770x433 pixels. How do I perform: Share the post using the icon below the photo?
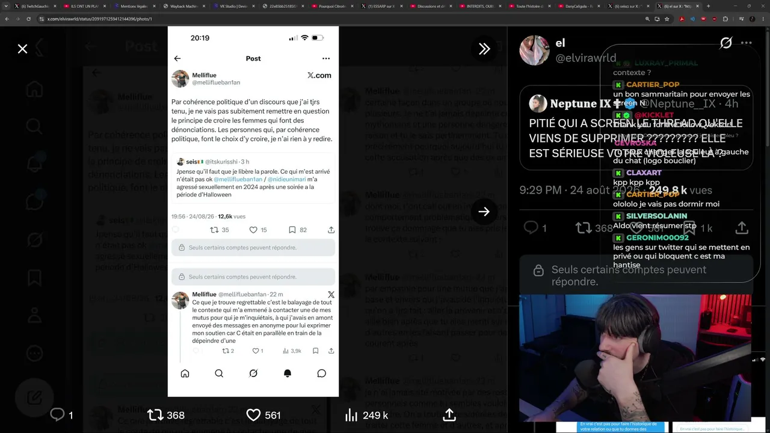(x=449, y=415)
